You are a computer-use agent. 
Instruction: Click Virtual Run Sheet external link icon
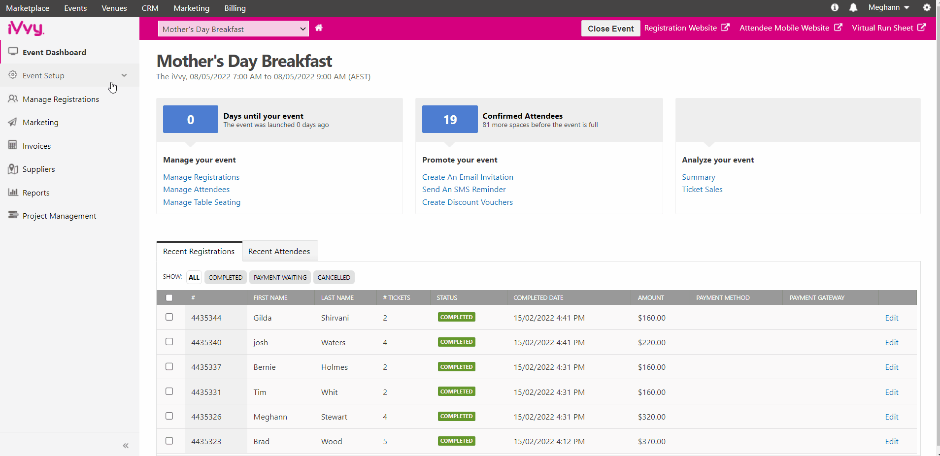[x=922, y=28]
